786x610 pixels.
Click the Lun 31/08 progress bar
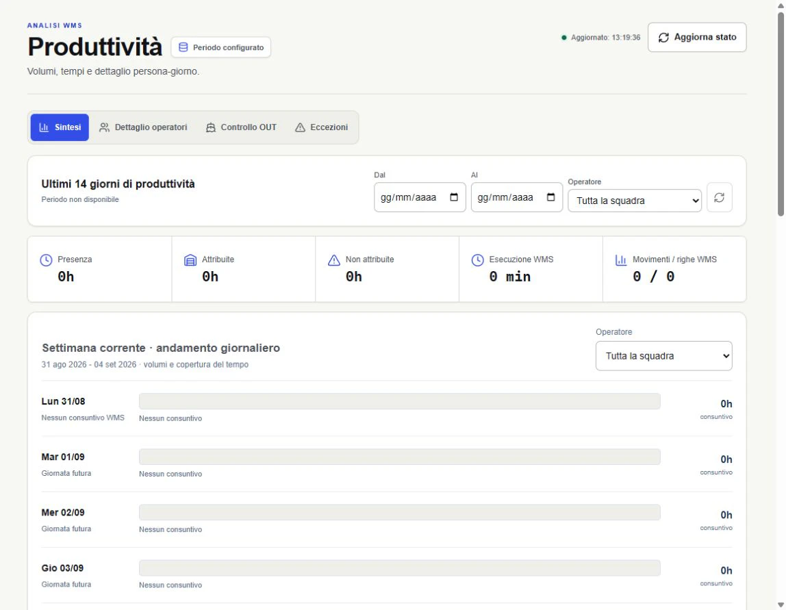[400, 401]
